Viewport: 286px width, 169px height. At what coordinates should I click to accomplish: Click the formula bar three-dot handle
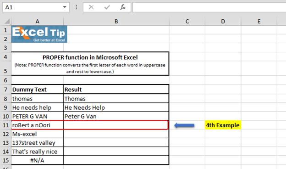(76, 7)
